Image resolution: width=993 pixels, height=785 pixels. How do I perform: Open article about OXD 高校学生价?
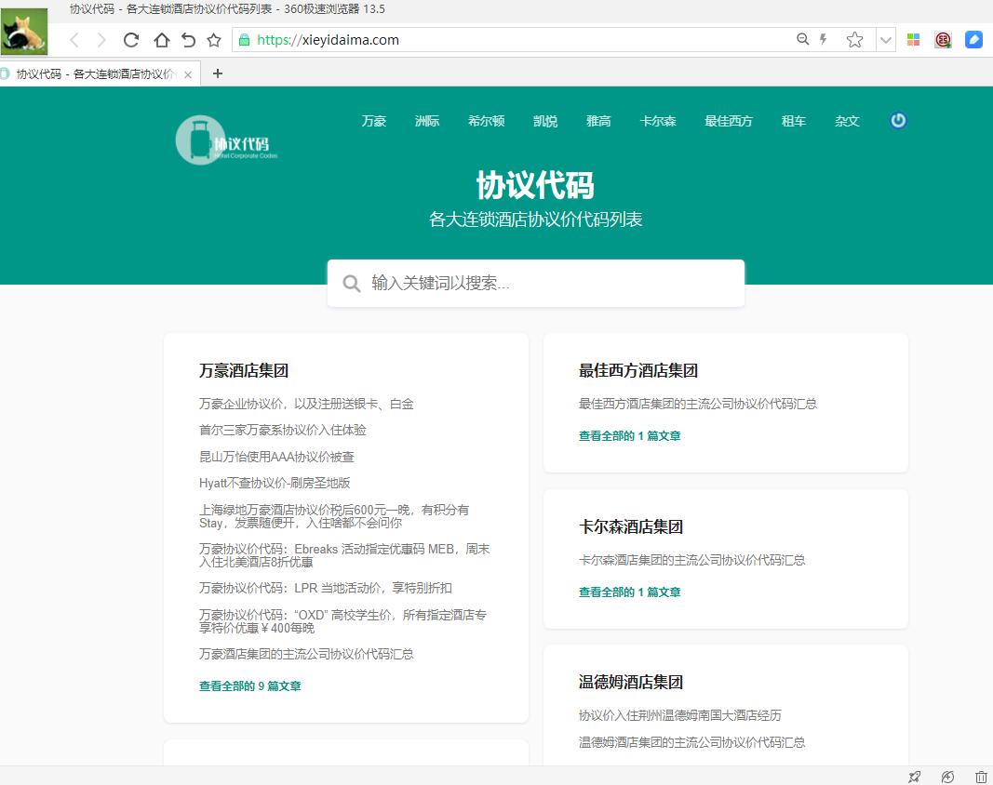[x=342, y=621]
